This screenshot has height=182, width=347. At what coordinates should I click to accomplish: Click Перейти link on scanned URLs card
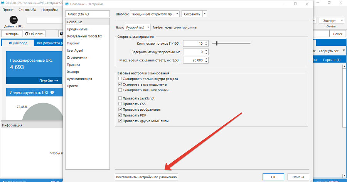tap(49, 81)
